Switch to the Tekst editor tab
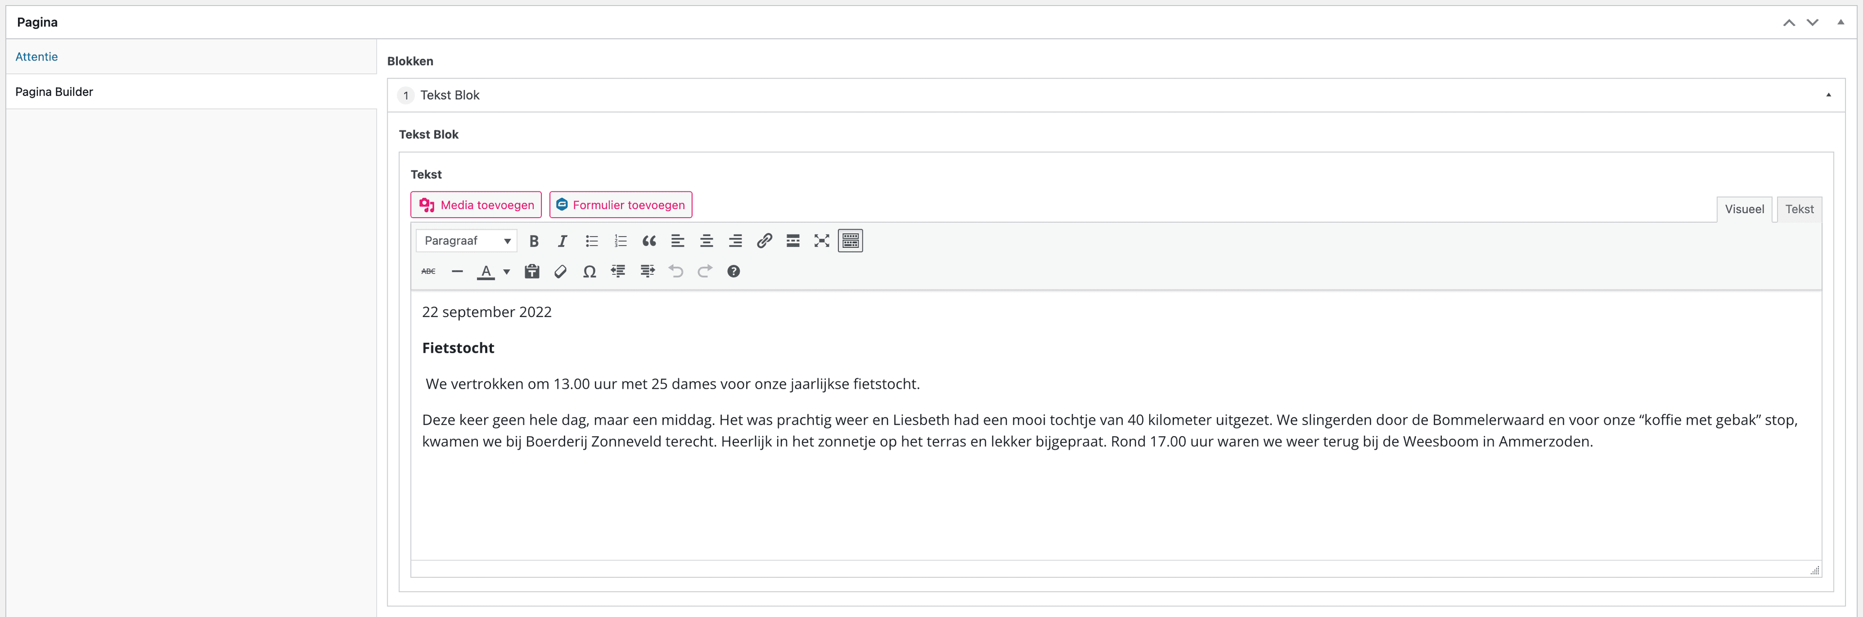 point(1799,209)
